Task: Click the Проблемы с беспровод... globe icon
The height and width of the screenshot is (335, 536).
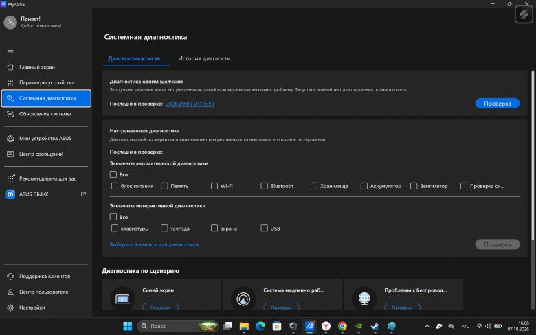Action: tap(364, 299)
